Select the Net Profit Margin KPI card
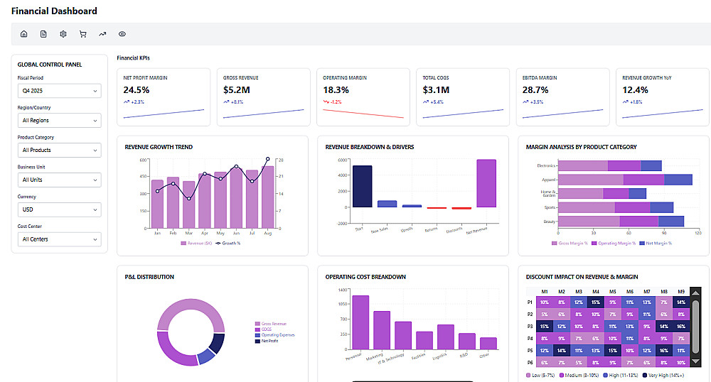This screenshot has height=382, width=711. coord(164,97)
